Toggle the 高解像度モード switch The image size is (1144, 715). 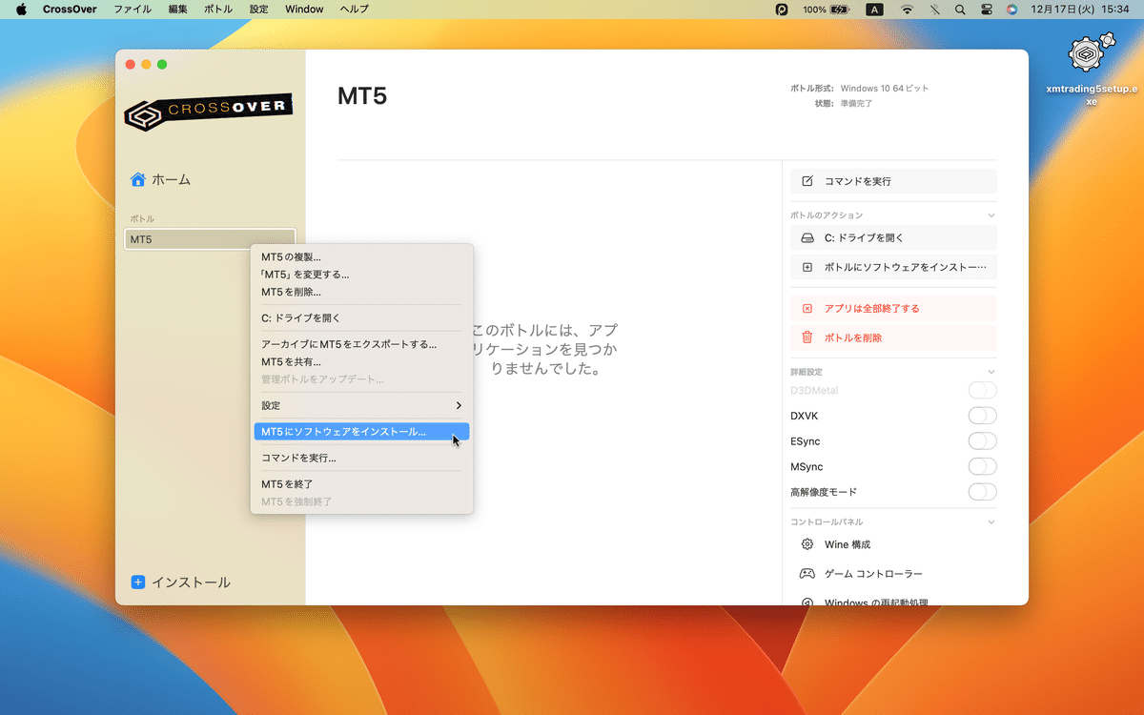point(982,492)
